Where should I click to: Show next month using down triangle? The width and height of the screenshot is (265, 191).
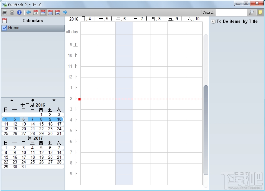54,100
